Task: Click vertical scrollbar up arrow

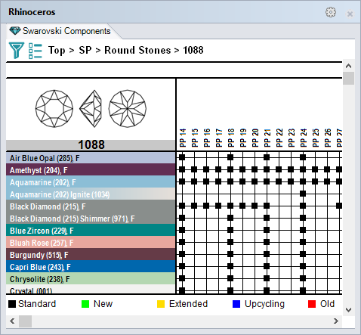Action: click(x=348, y=66)
